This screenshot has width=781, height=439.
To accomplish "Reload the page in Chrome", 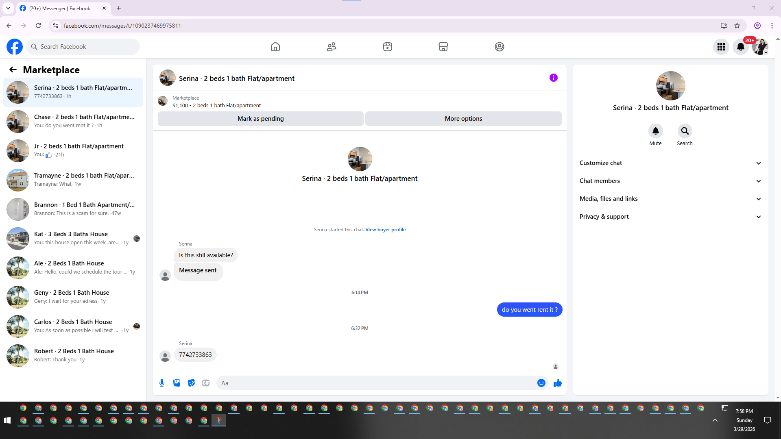I will pyautogui.click(x=38, y=26).
